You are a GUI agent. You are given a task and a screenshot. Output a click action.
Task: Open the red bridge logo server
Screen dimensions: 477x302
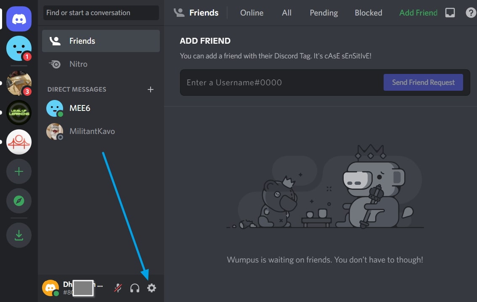[19, 142]
